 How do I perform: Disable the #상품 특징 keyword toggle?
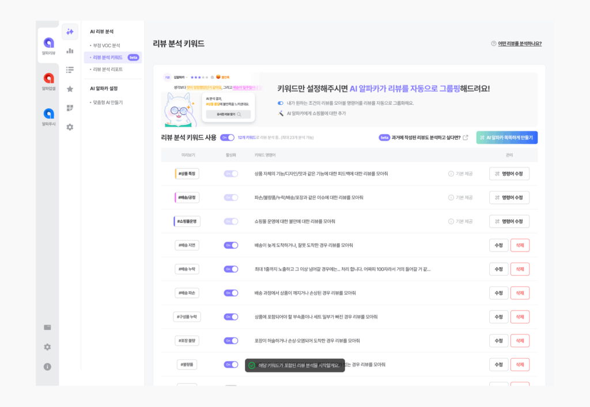pyautogui.click(x=230, y=173)
